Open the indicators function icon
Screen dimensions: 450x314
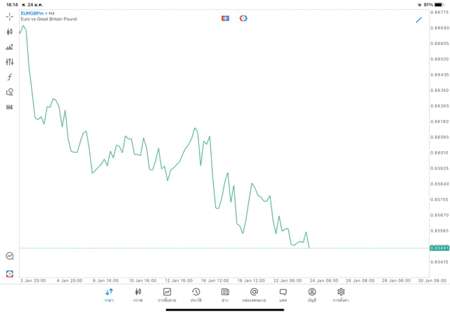tap(9, 77)
